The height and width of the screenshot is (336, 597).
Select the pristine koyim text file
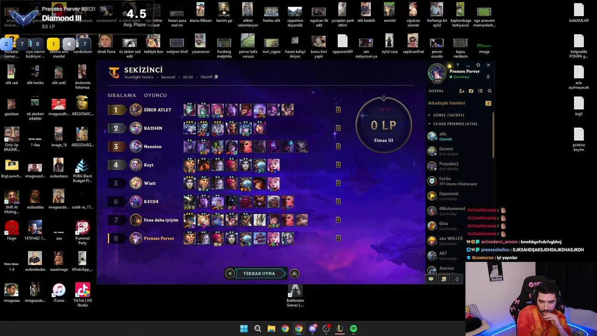pyautogui.click(x=579, y=140)
